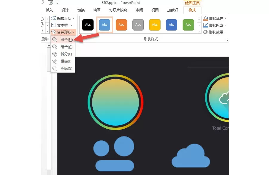Click start slideshow icon in quick access toolbar
Viewport: 269px width, 175px height.
[x=51, y=3]
